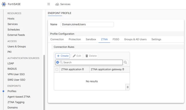The image size is (186, 110).
Task: Open LDAP authentication source
Action: point(11,64)
